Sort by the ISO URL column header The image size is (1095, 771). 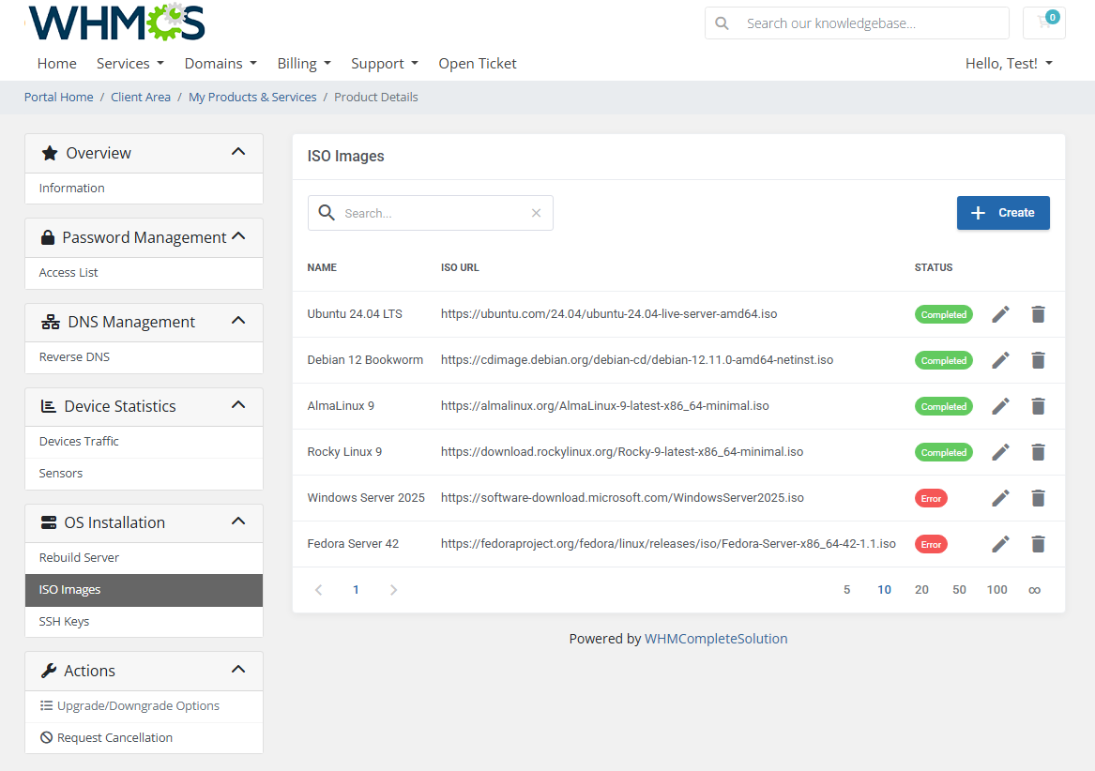pos(460,267)
